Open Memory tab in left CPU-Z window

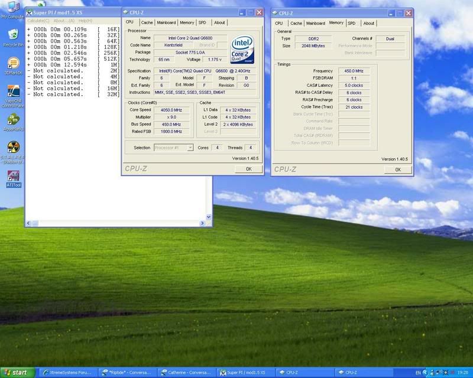pos(187,22)
